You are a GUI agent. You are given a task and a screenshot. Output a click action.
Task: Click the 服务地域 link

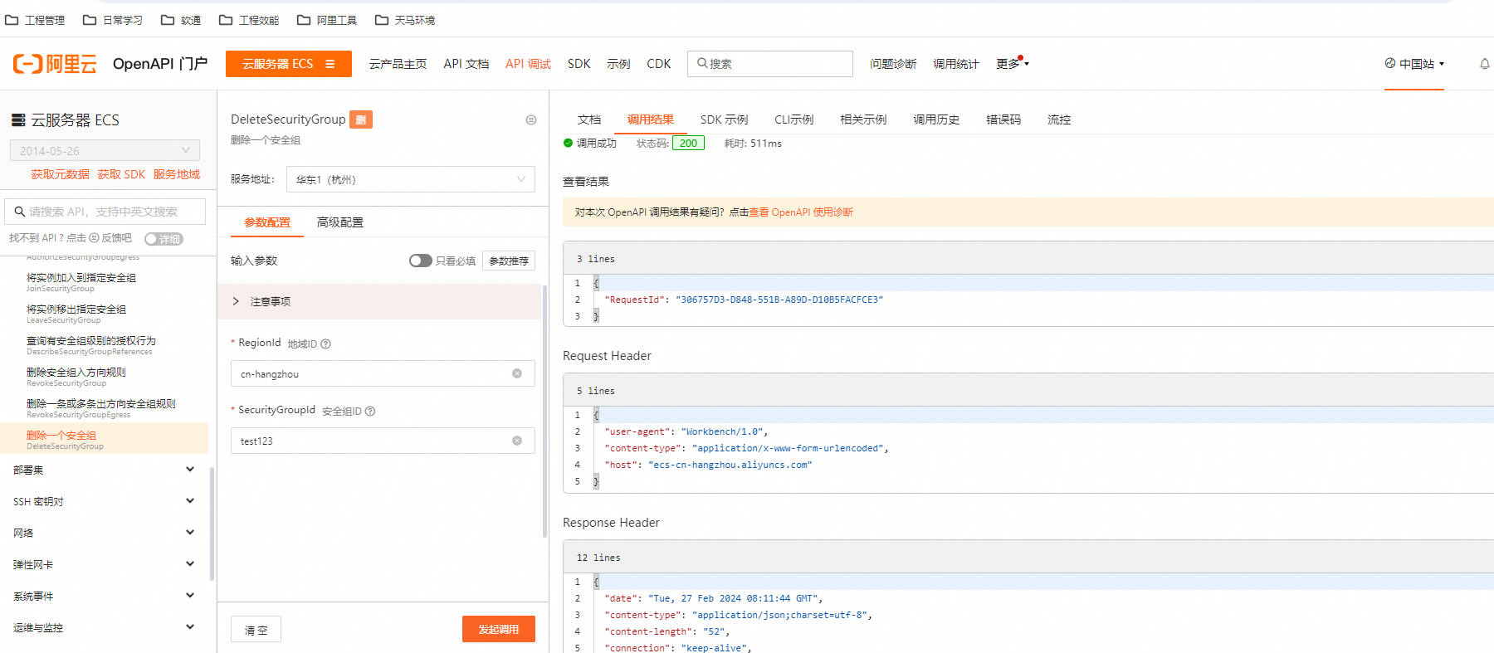pyautogui.click(x=177, y=174)
